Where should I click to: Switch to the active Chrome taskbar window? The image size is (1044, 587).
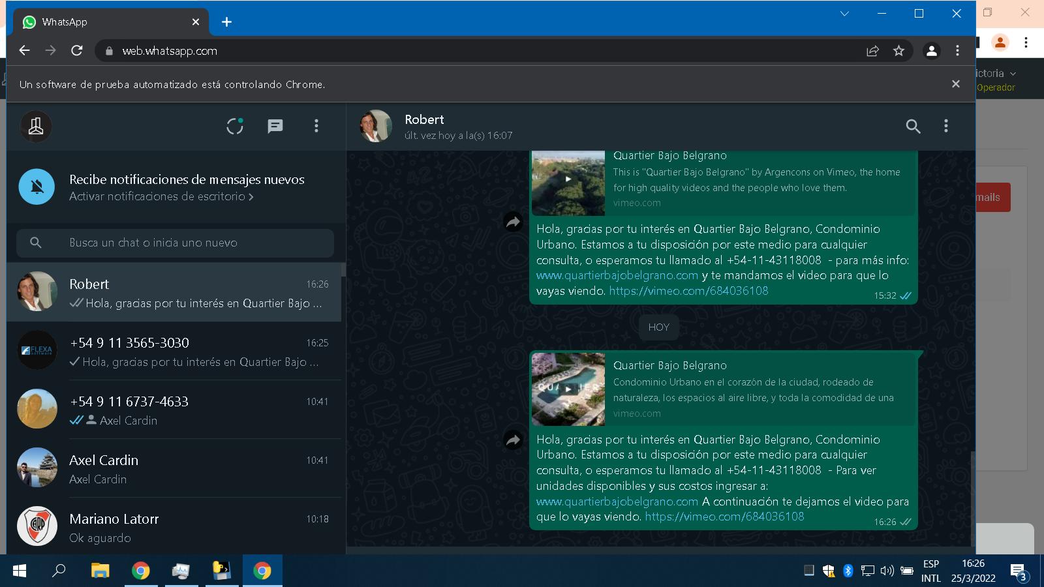pos(262,571)
